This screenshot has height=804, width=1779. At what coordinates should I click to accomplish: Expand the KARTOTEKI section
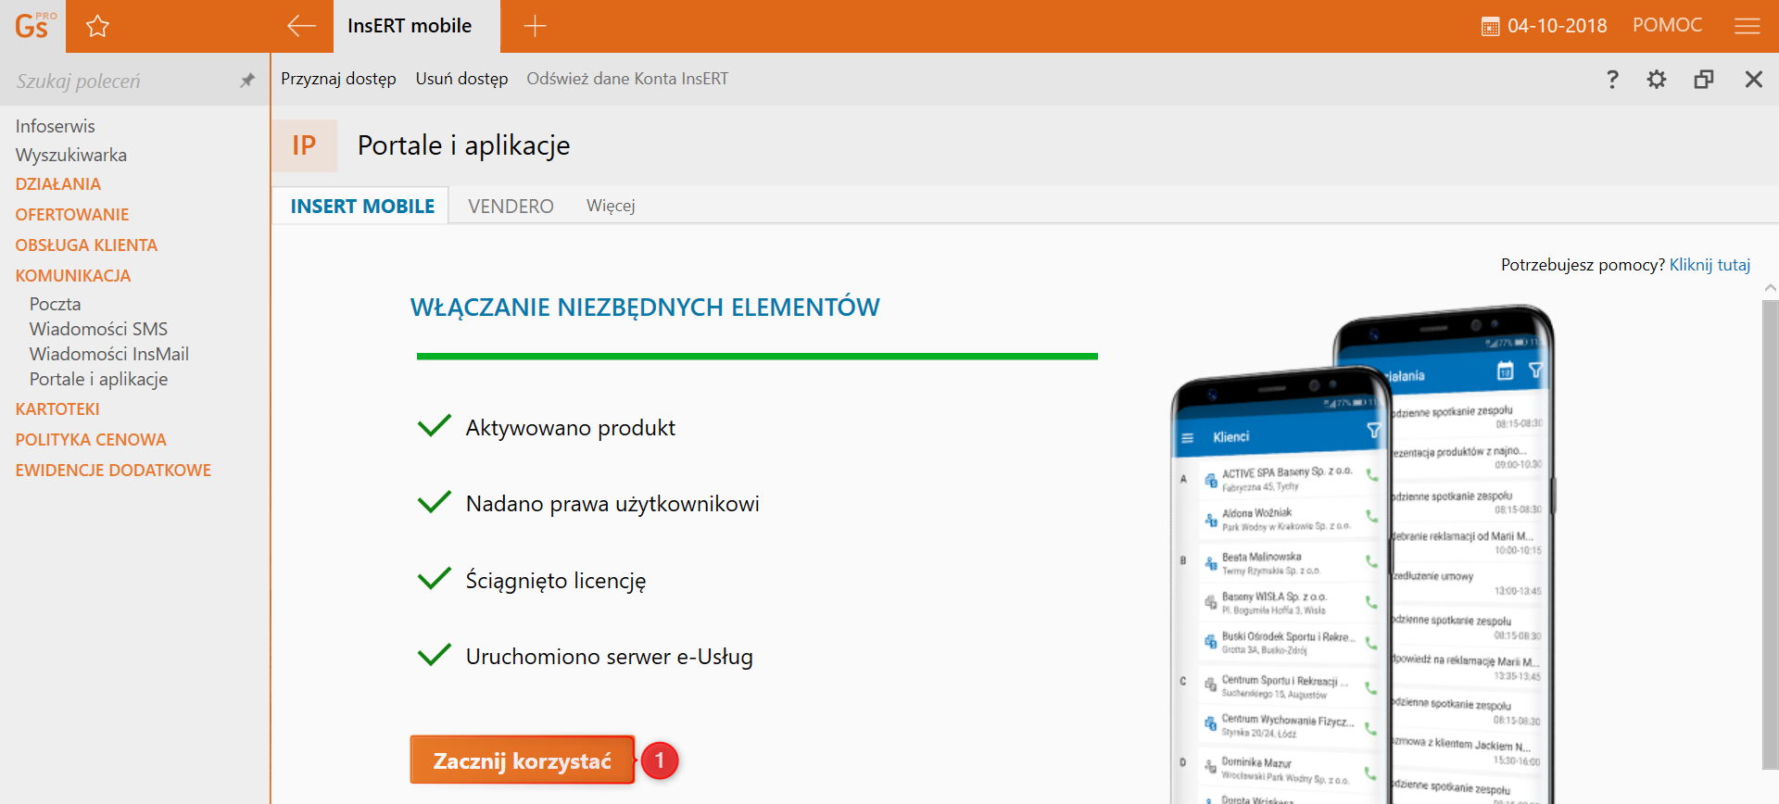(x=57, y=409)
